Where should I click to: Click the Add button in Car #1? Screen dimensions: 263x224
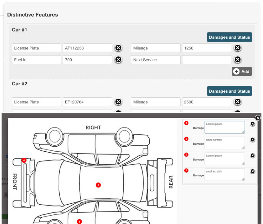click(x=242, y=71)
